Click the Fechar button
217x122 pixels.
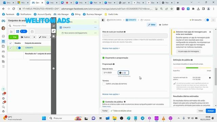point(105,111)
